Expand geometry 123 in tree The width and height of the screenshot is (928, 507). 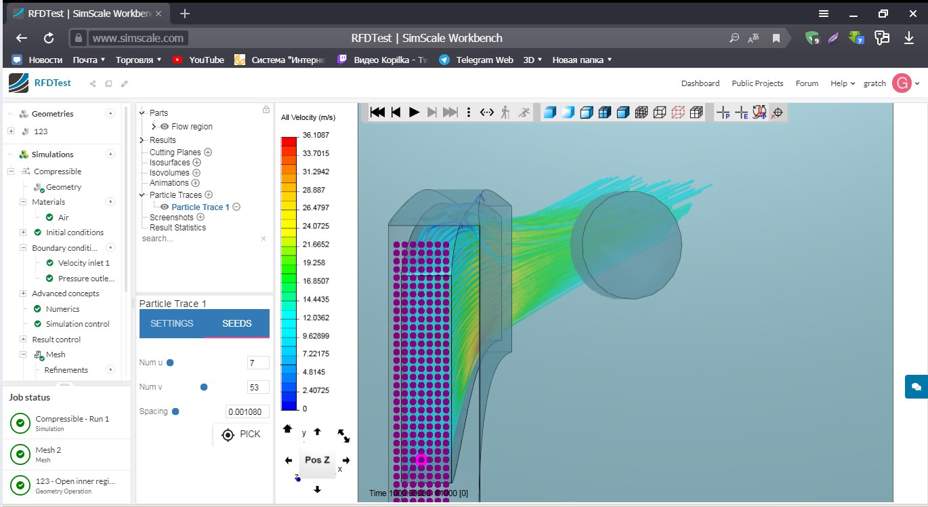(11, 131)
